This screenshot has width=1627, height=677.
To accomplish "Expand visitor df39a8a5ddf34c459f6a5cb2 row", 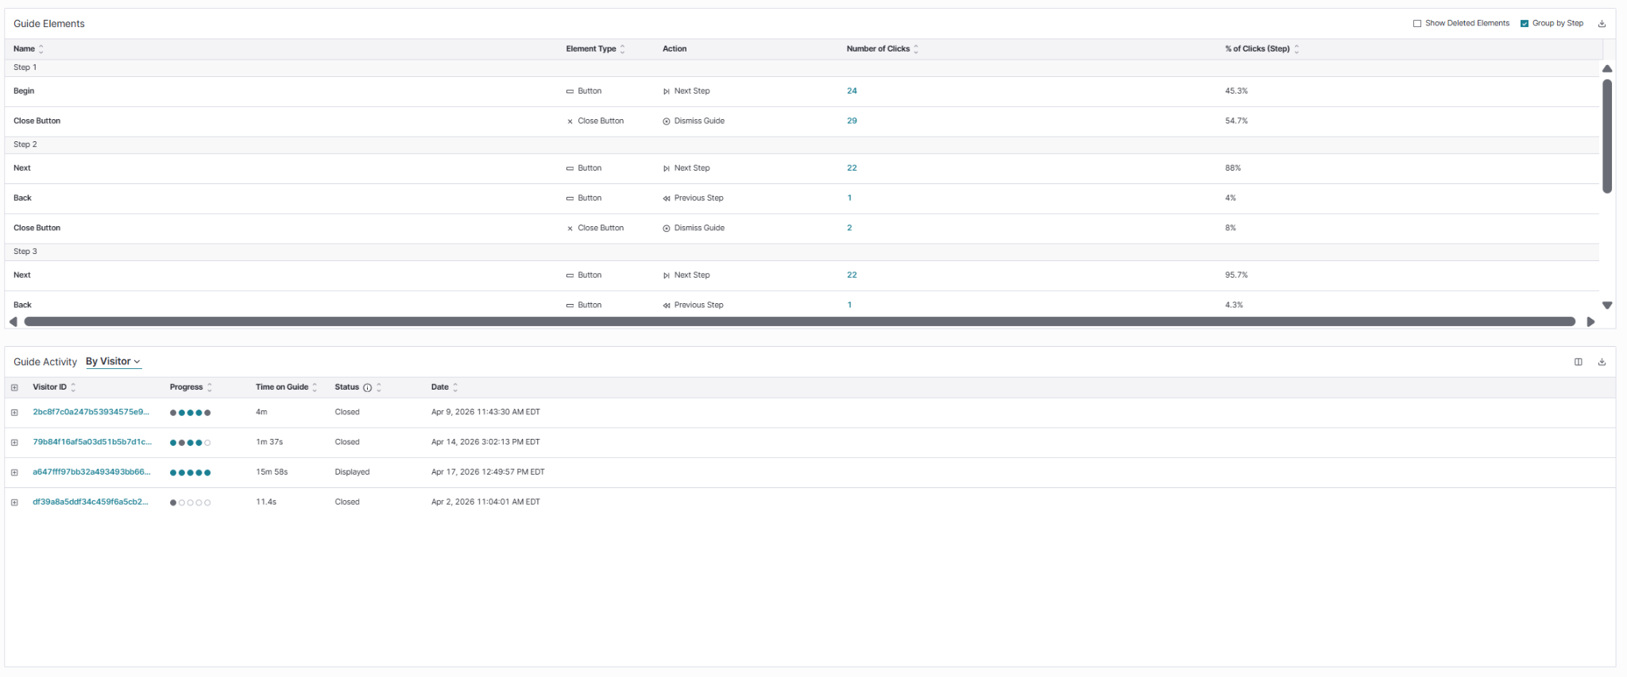I will [x=14, y=502].
